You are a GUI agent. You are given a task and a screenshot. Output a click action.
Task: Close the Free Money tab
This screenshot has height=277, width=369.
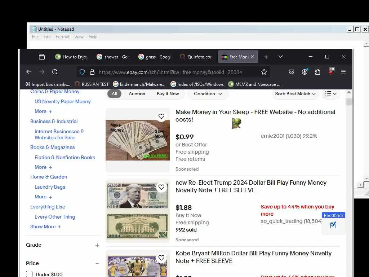252,57
